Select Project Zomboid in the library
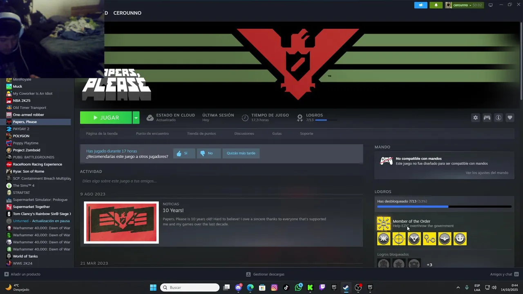Image resolution: width=523 pixels, height=294 pixels. [27, 150]
